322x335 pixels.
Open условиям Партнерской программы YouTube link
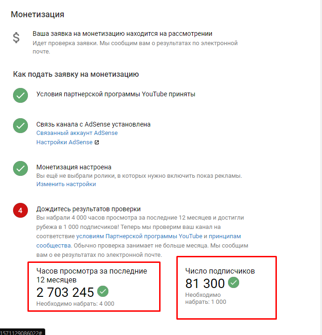pos(139,236)
